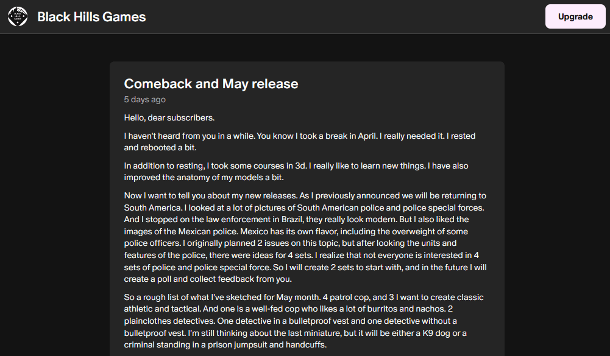Viewport: 610px width, 356px height.
Task: Click the Black Hills Games circular logo
Action: tap(18, 16)
